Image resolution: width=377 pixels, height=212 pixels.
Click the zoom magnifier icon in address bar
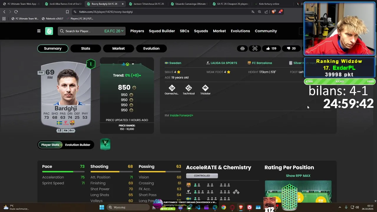(x=259, y=12)
